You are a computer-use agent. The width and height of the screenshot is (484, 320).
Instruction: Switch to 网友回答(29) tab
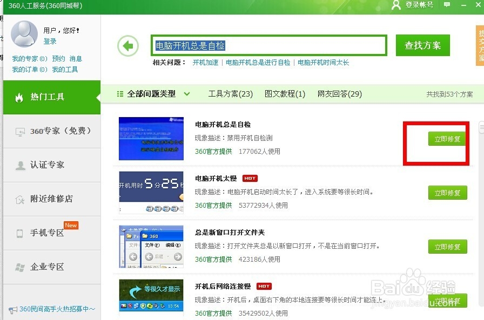pyautogui.click(x=340, y=94)
